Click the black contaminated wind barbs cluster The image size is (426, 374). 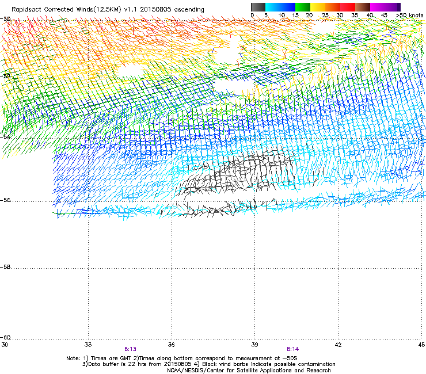tap(239, 174)
